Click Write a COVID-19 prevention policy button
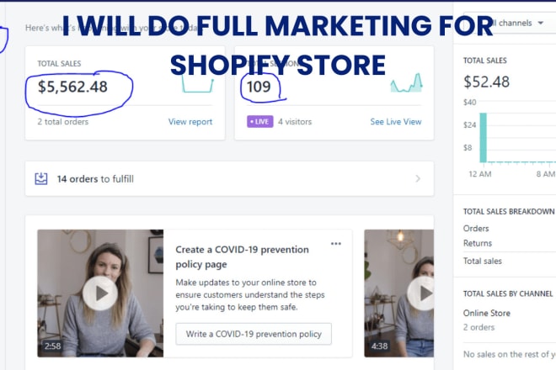Viewport: 556px width, 370px height. point(254,334)
